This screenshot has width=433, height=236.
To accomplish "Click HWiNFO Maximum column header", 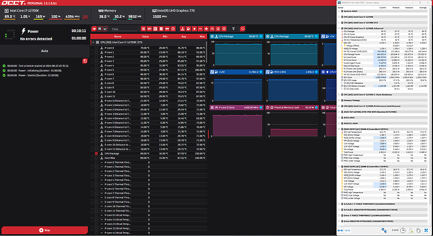I will 409,8.
